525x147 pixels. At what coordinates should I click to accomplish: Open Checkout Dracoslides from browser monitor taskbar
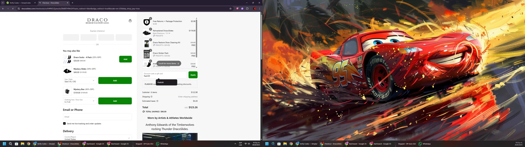(69, 144)
